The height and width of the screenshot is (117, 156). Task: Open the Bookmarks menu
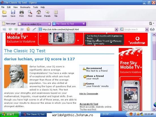coord(25,7)
